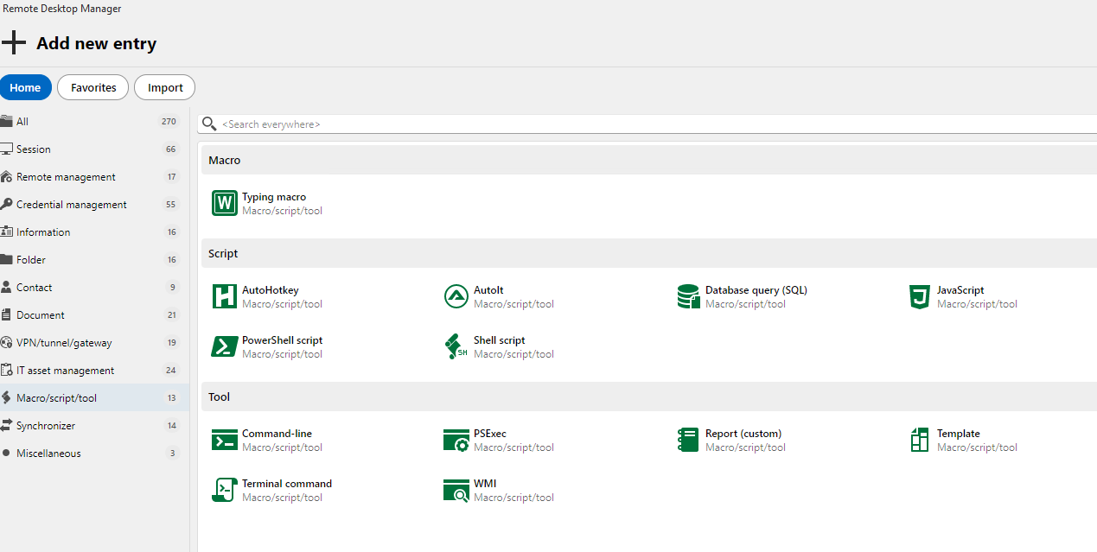Open the Macro/script/tool category label
This screenshot has width=1097, height=552.
point(56,398)
